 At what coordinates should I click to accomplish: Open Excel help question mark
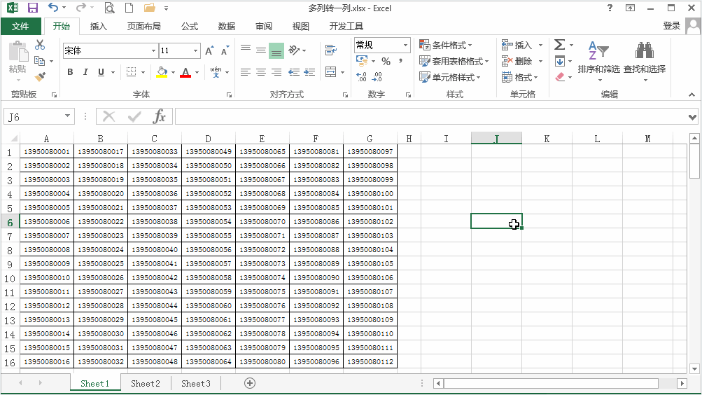pos(610,8)
